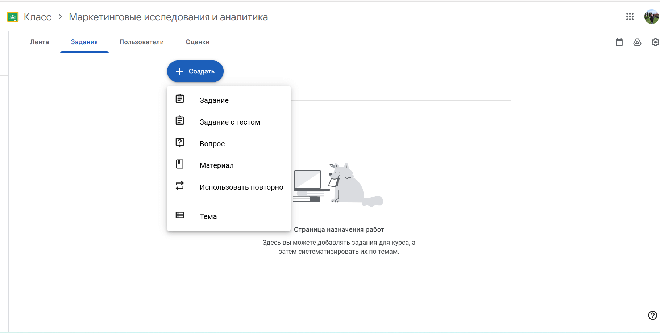Click the Google apps grid icon
The image size is (660, 333).
[x=630, y=17]
